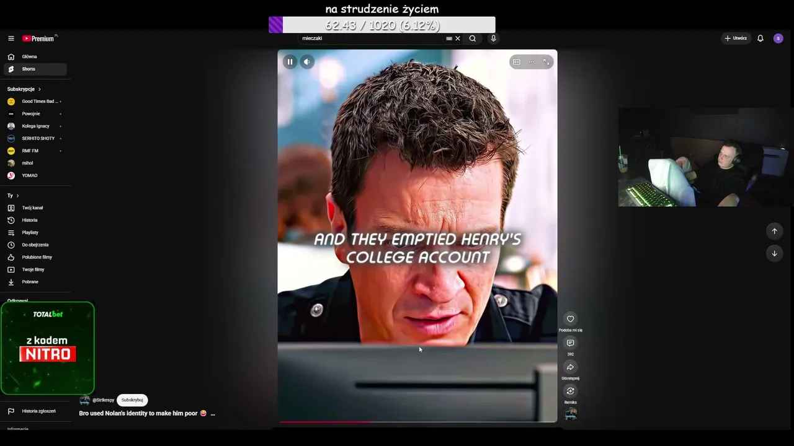This screenshot has width=794, height=446.
Task: Click the donation goal progress bar
Action: coord(382,25)
